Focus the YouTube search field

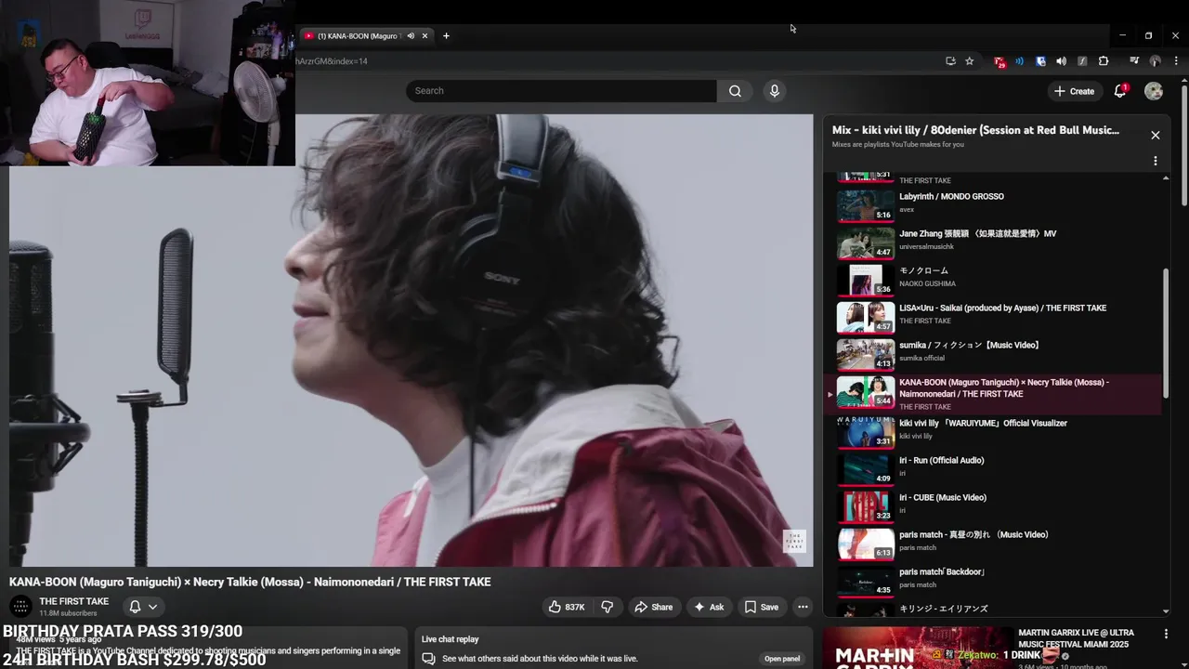561,91
